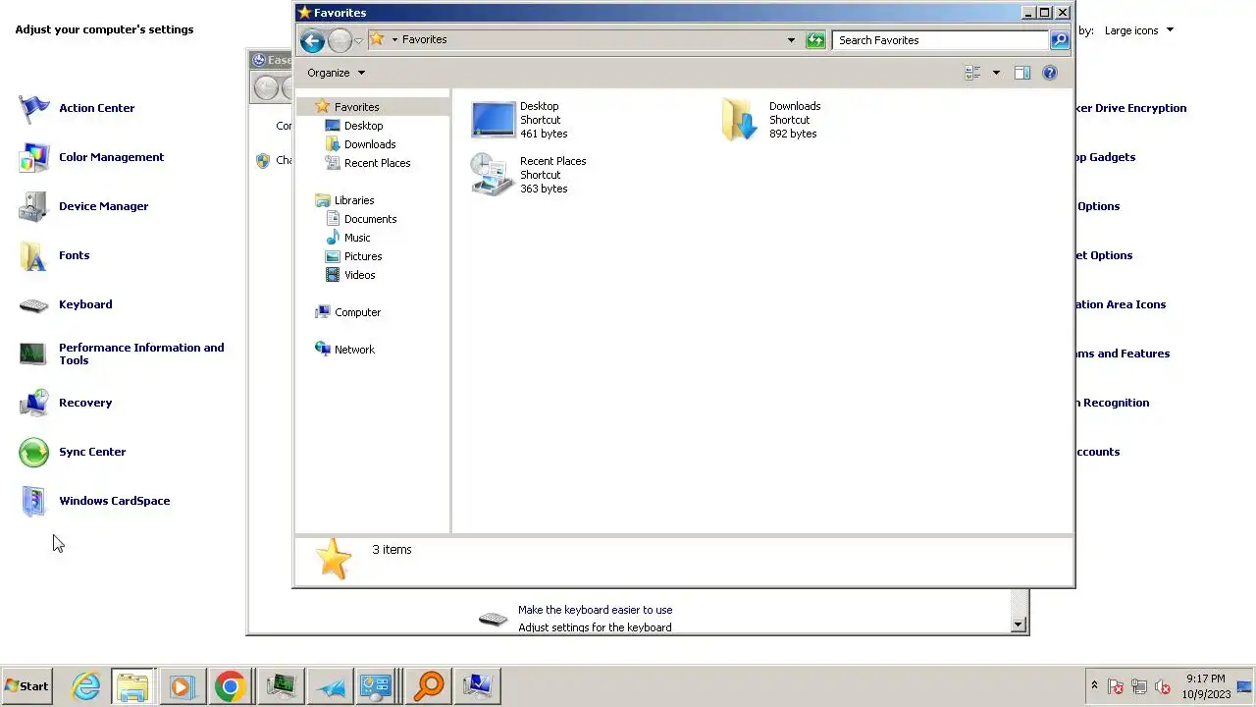
Task: Click the Sync Center green icon
Action: 33,452
